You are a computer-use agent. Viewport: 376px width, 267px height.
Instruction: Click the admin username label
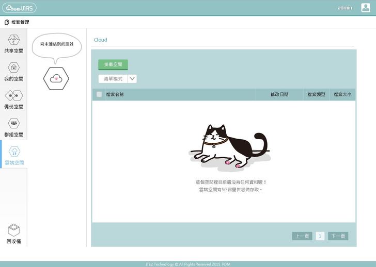coord(345,8)
